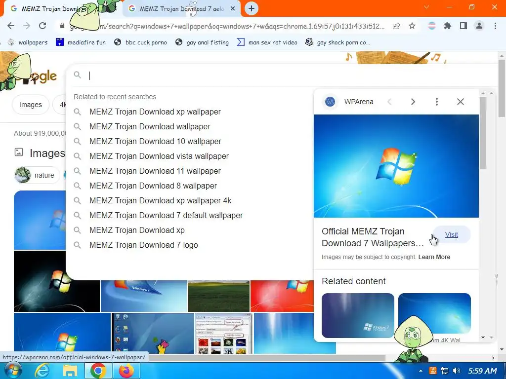Image resolution: width=506 pixels, height=379 pixels.
Task: Go back with the browser back arrow
Action: pos(11,26)
